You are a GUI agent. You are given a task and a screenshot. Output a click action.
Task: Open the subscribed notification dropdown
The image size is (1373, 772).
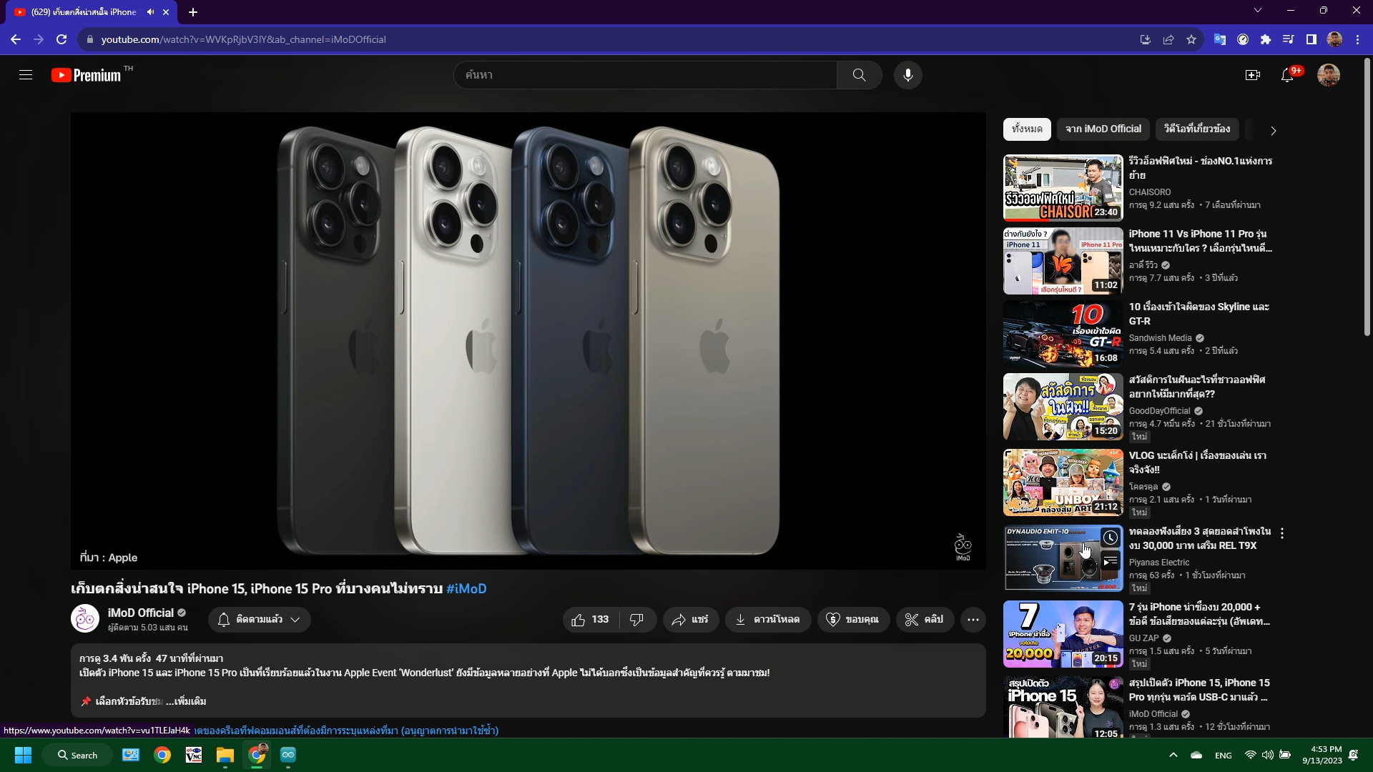click(260, 620)
